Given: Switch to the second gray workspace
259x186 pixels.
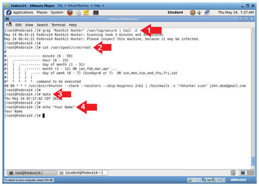Looking at the screenshot, I should click(251, 173).
